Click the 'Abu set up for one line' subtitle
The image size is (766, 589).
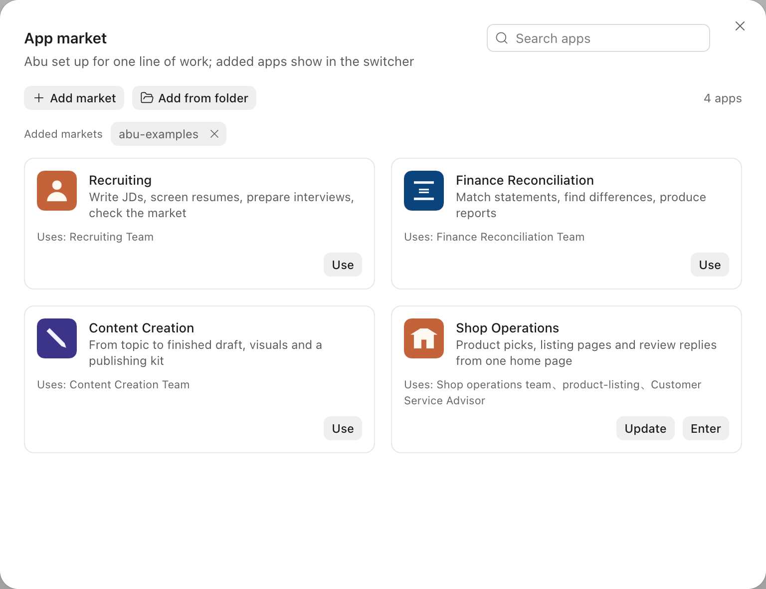pos(219,61)
